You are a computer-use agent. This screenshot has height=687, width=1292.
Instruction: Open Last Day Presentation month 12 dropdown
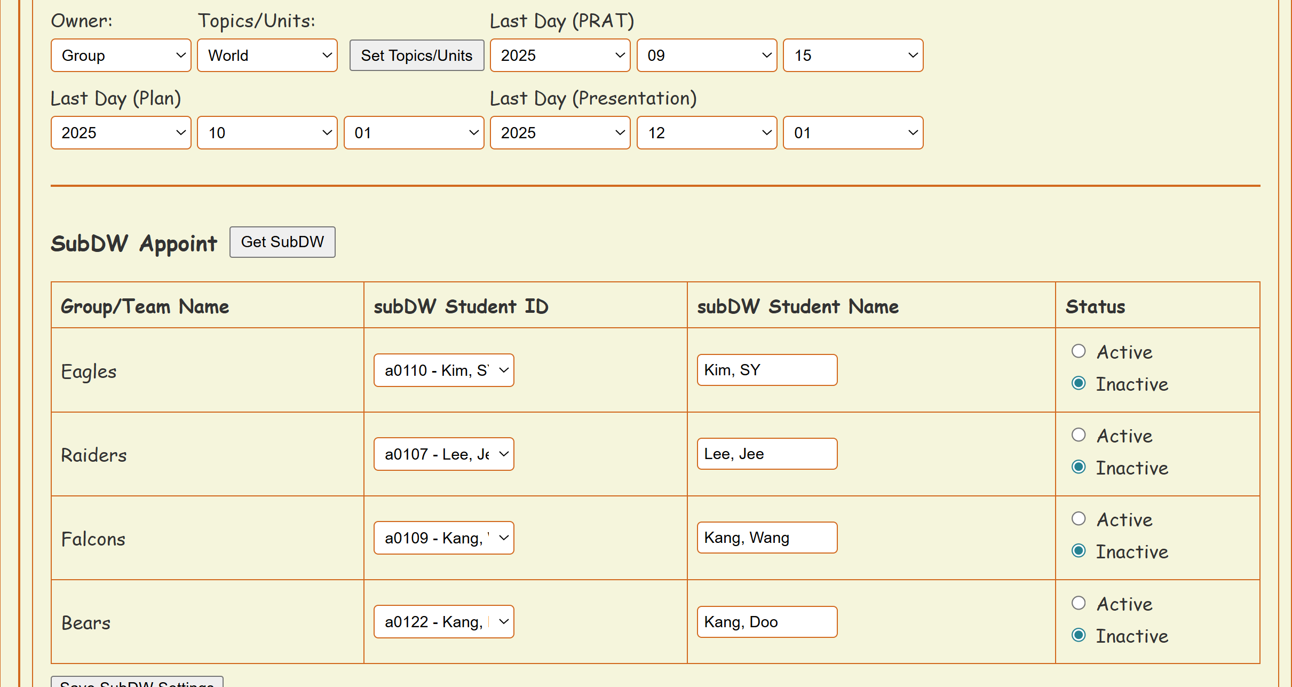[707, 132]
